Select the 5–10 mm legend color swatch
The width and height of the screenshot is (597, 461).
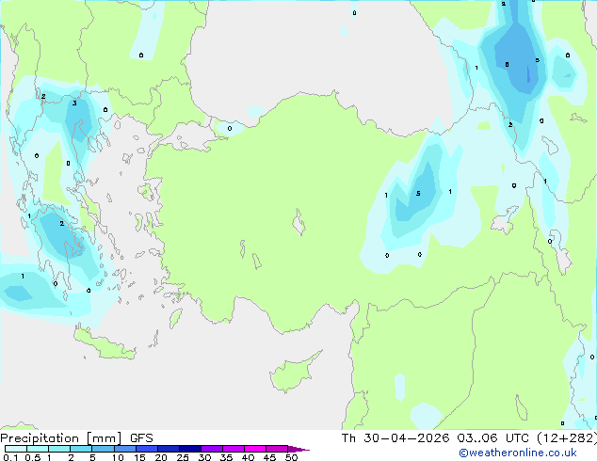(x=103, y=449)
